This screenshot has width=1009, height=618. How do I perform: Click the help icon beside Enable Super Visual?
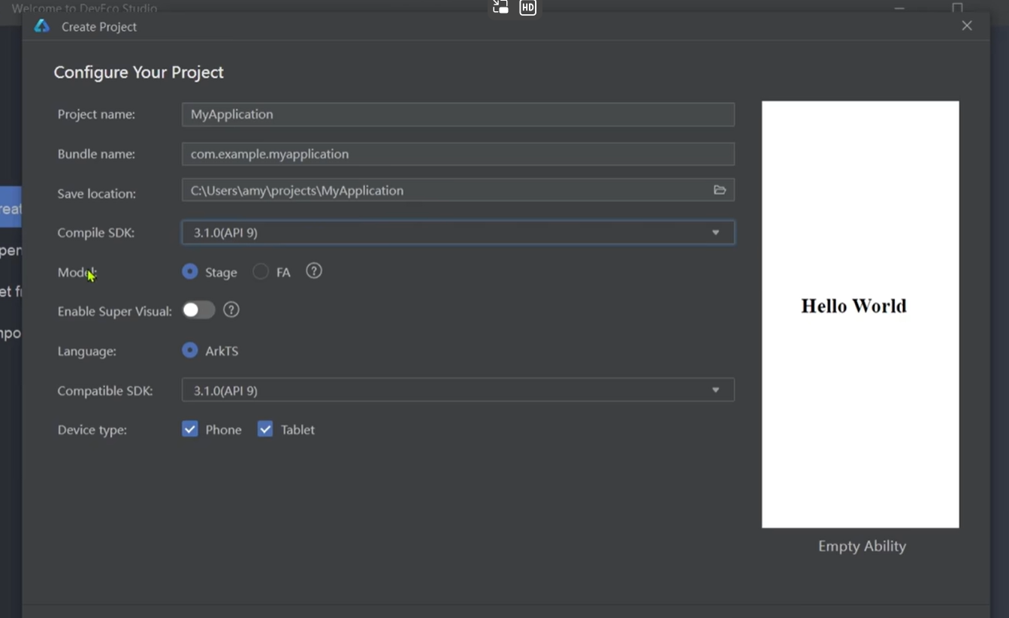tap(231, 309)
